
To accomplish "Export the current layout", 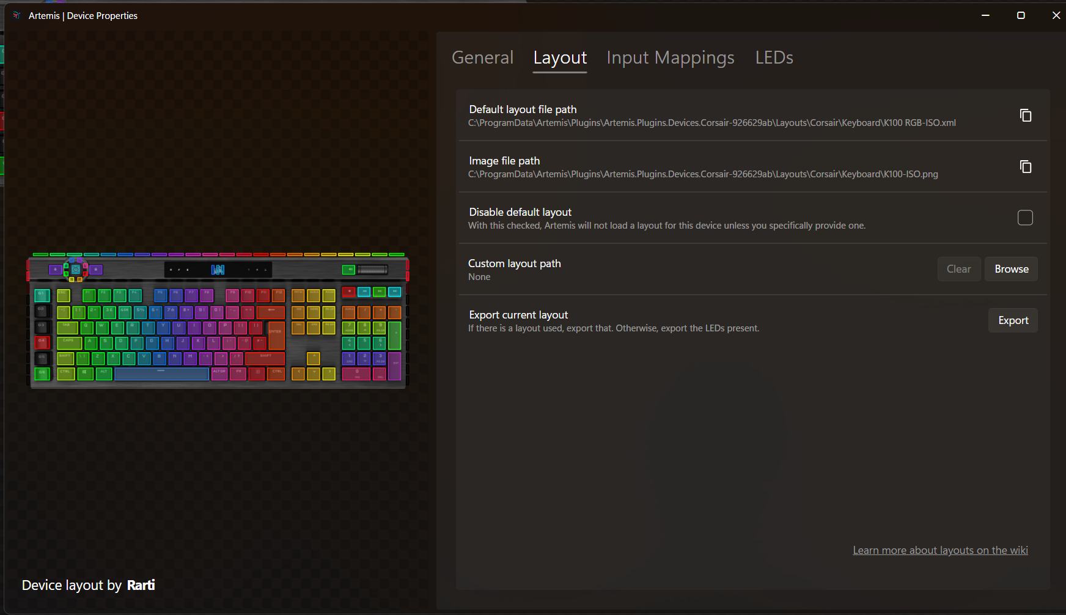I will coord(1013,320).
